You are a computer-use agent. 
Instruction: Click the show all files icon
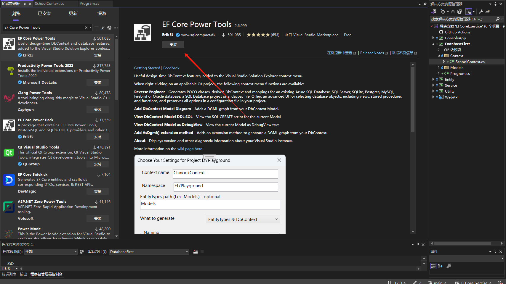pos(459,12)
